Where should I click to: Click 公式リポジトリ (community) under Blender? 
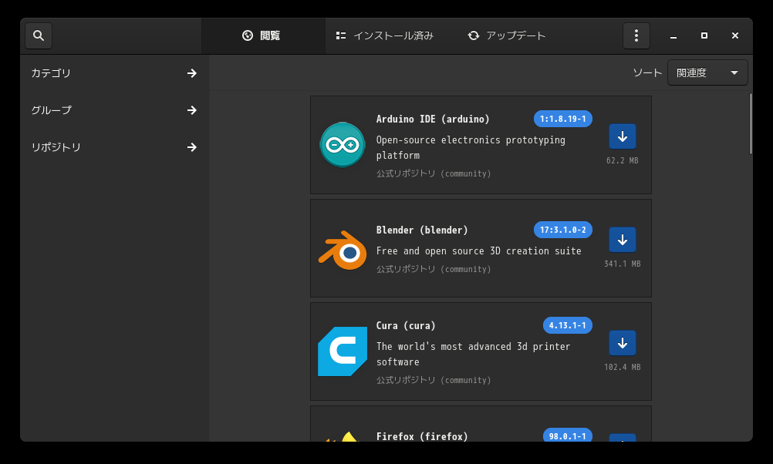click(x=434, y=269)
